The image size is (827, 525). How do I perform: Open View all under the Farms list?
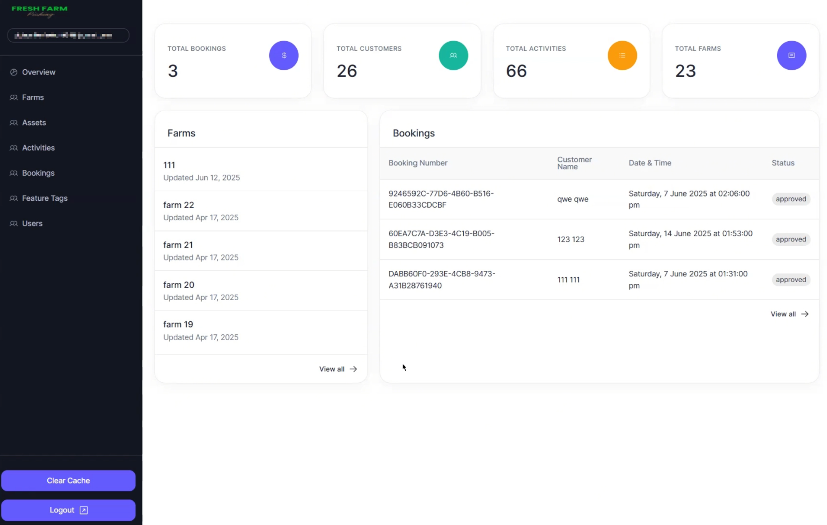[x=337, y=369]
